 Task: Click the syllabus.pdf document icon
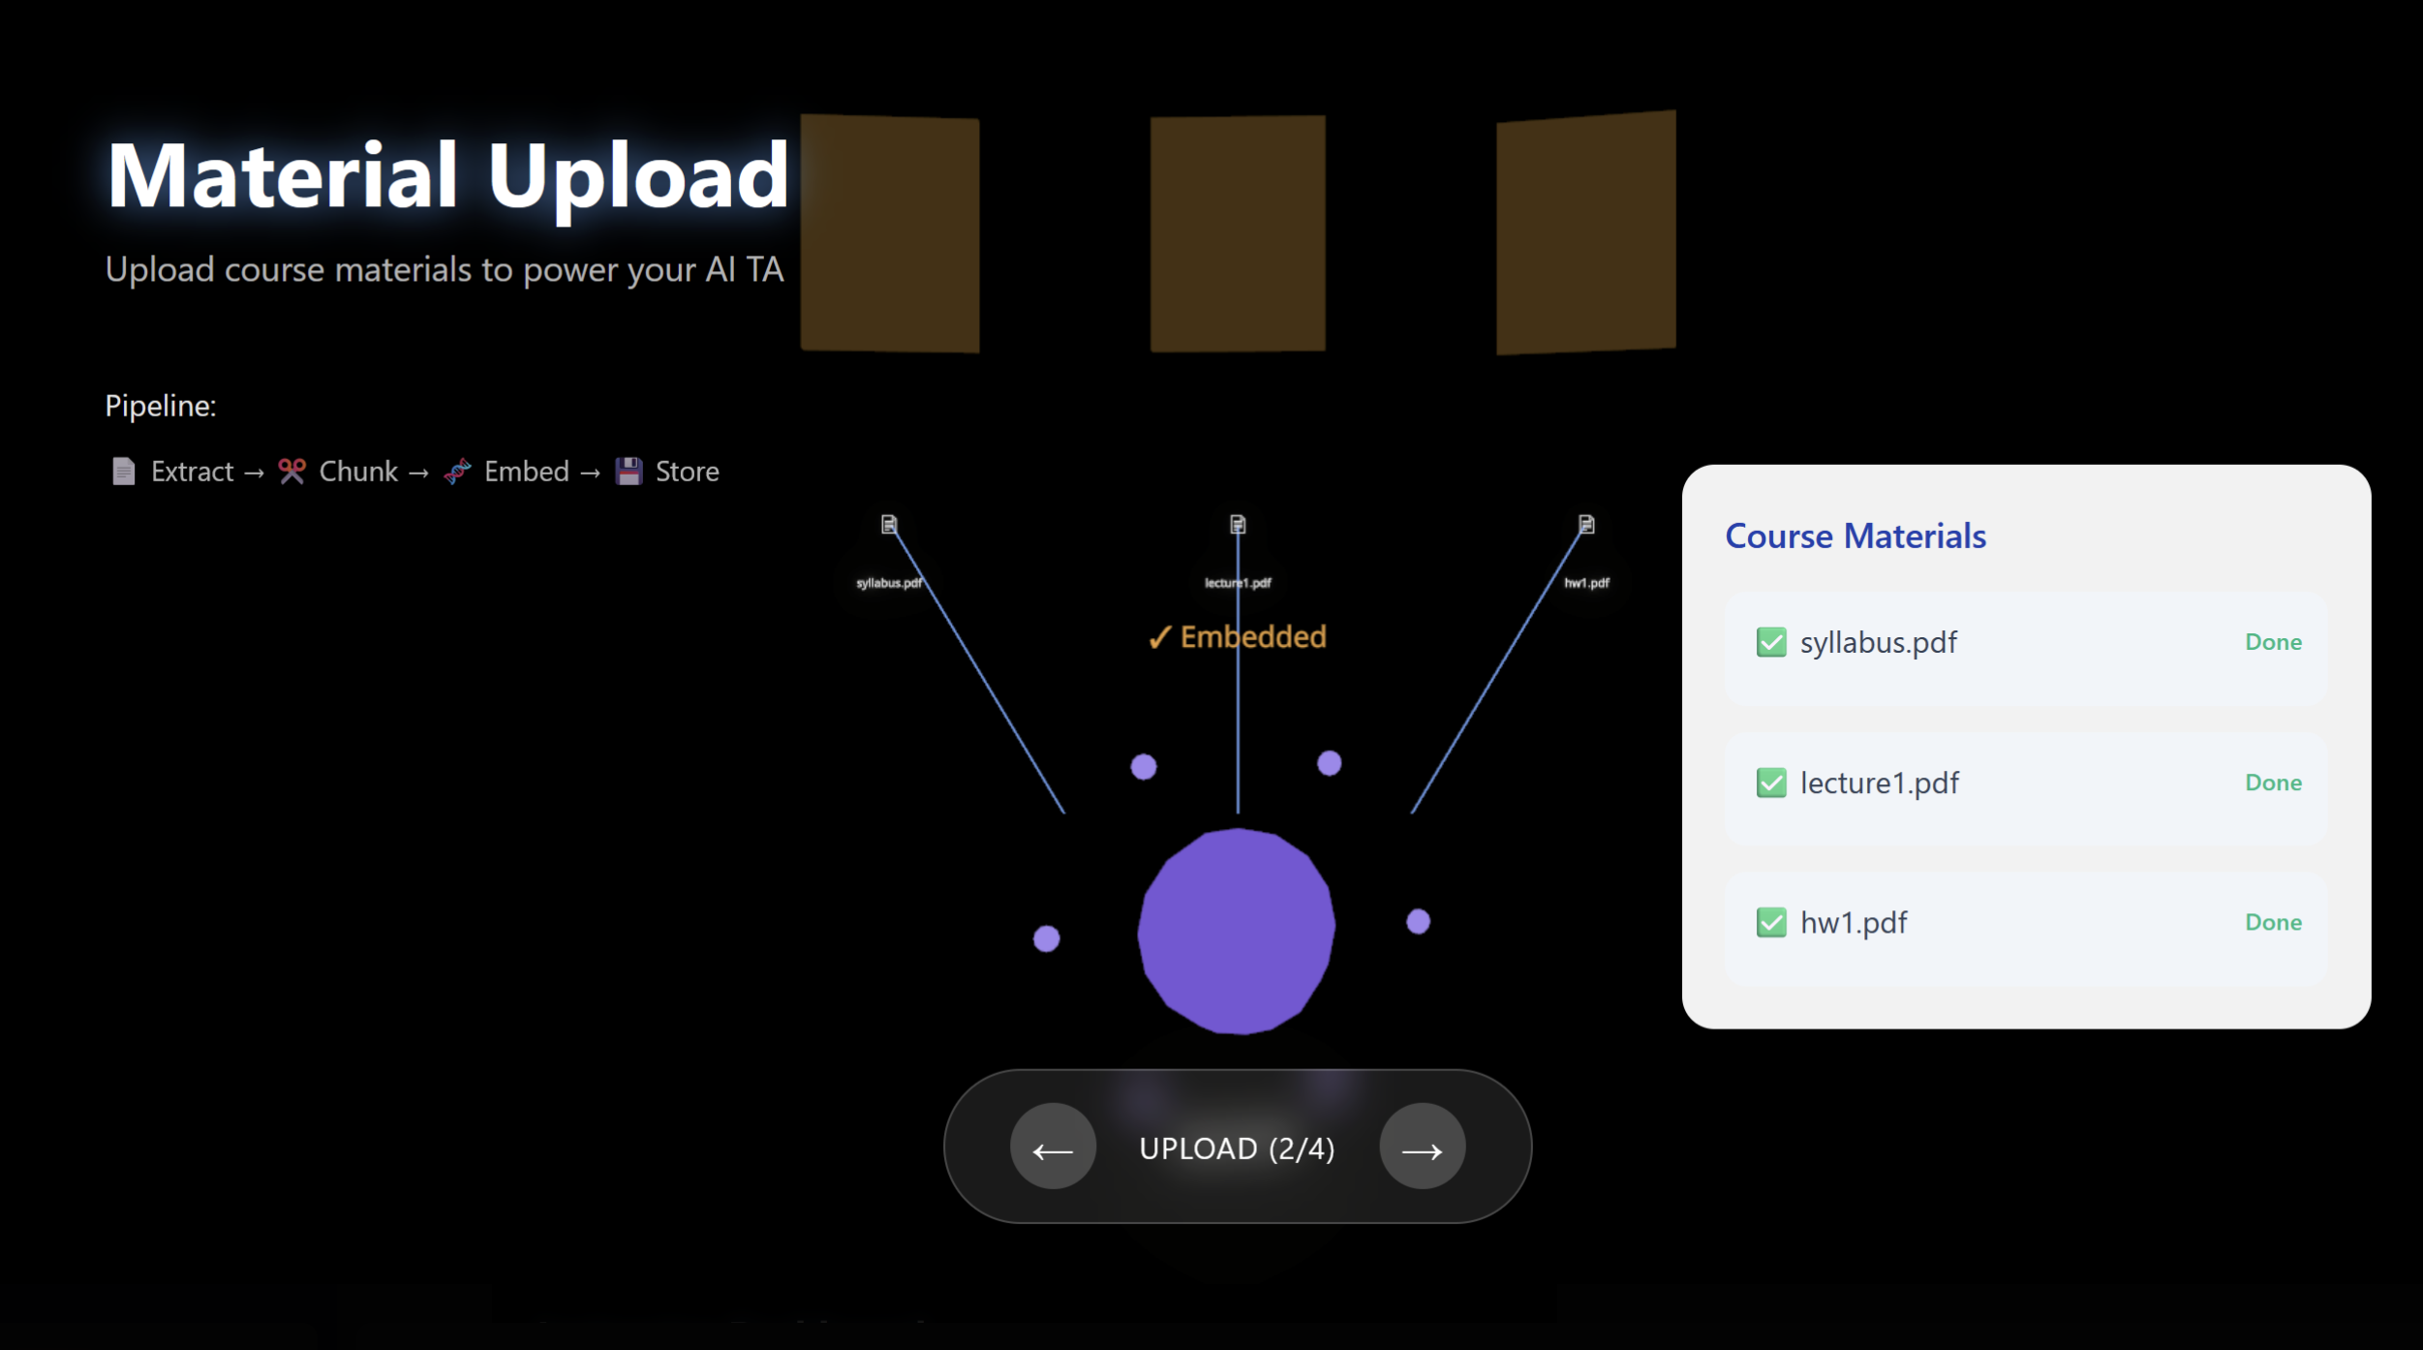(x=889, y=524)
